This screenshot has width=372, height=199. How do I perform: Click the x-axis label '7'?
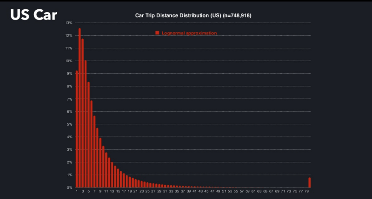coord(94,191)
